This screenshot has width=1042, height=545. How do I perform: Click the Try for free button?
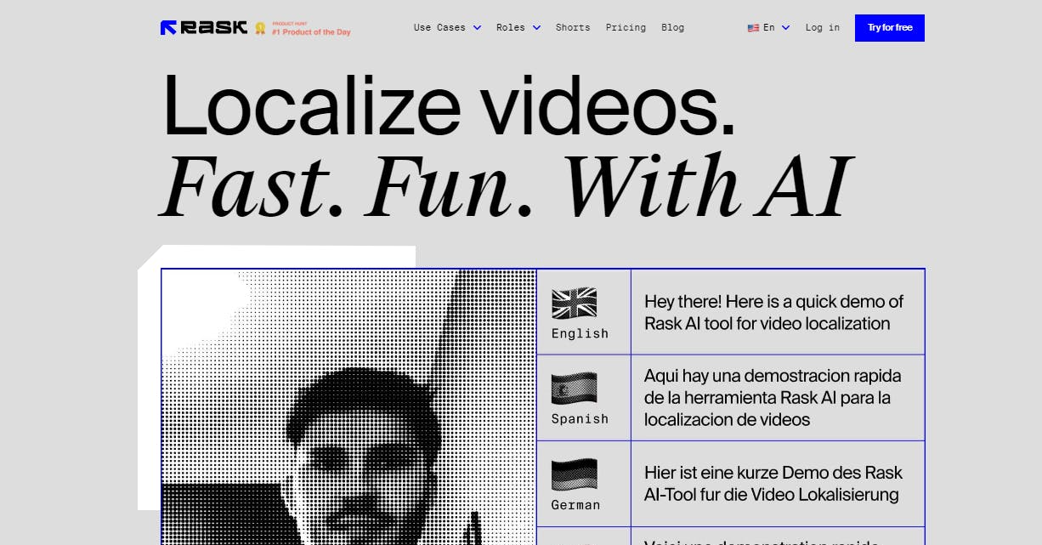(890, 27)
